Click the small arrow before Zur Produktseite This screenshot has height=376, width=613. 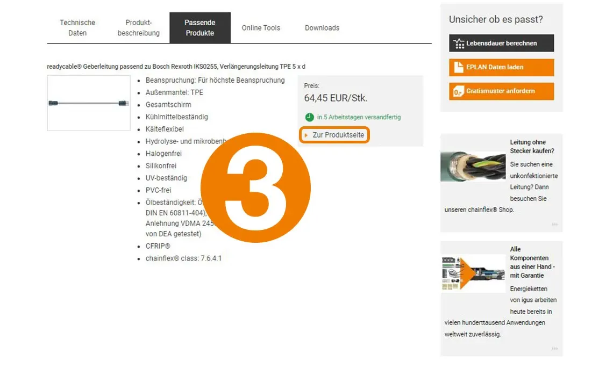coord(306,135)
